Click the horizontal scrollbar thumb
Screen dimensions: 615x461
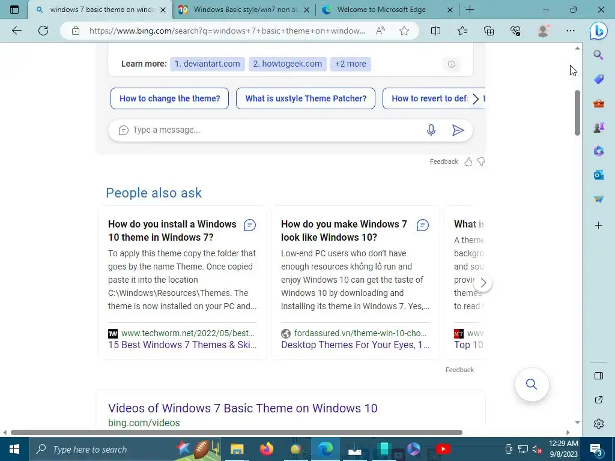click(237, 432)
